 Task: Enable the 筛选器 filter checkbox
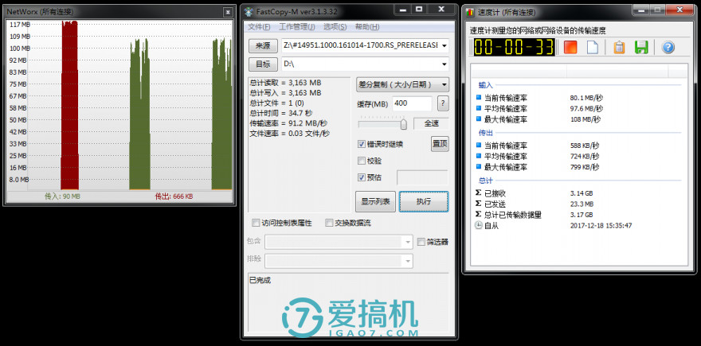pos(421,242)
